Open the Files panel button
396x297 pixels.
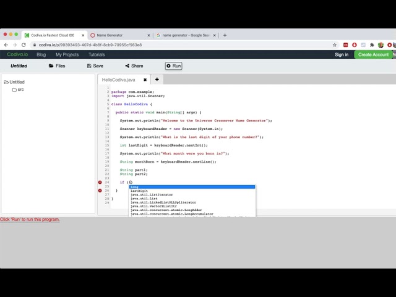point(57,66)
